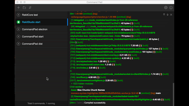189x106 pixels.
Task: Click the output panel scrollbar thumb
Action: click(x=173, y=94)
